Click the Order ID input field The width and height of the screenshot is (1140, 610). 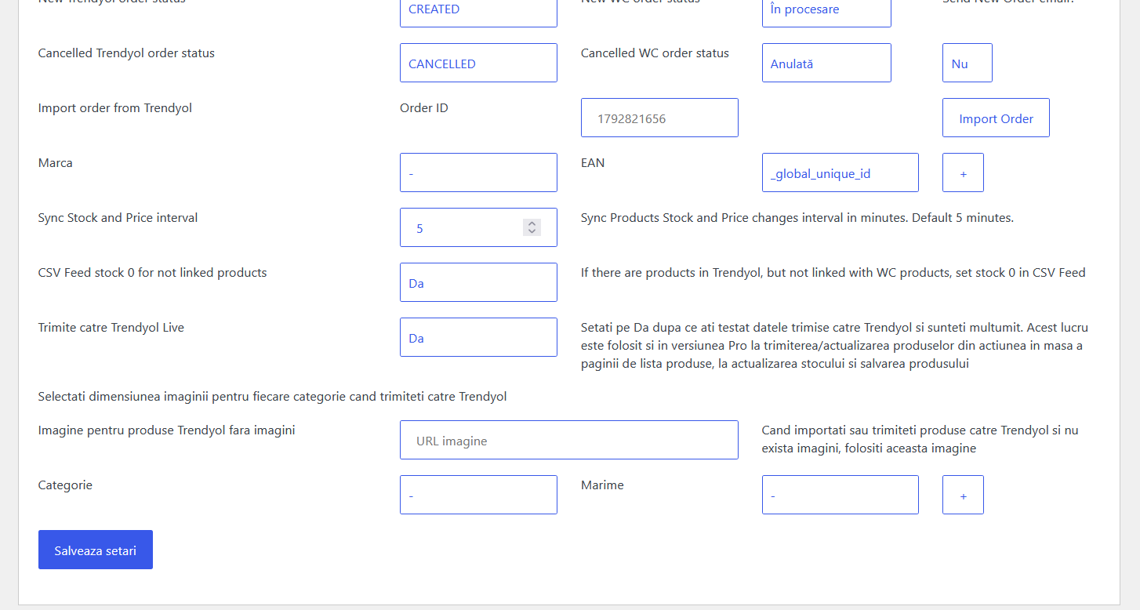click(x=659, y=118)
